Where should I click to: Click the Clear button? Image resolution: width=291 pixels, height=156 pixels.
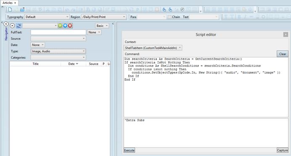283,54
